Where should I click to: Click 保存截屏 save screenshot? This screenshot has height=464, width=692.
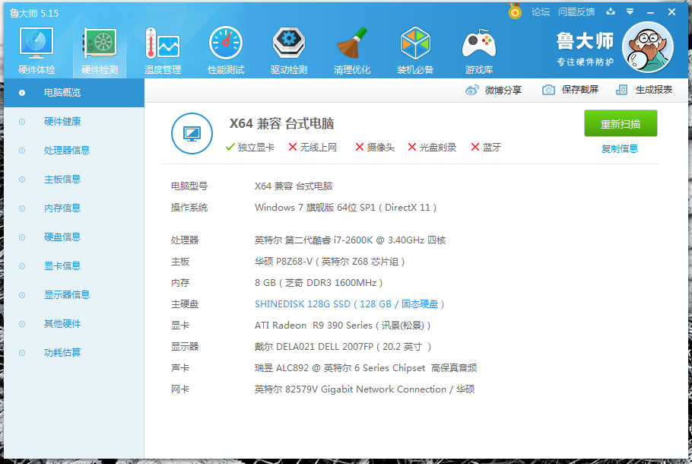coord(570,90)
